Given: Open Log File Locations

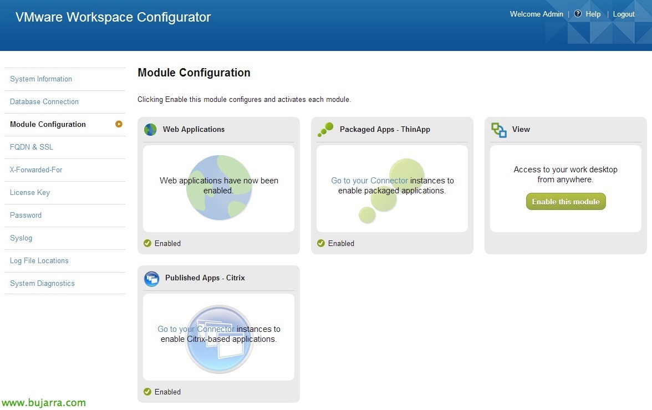Looking at the screenshot, I should coord(39,261).
